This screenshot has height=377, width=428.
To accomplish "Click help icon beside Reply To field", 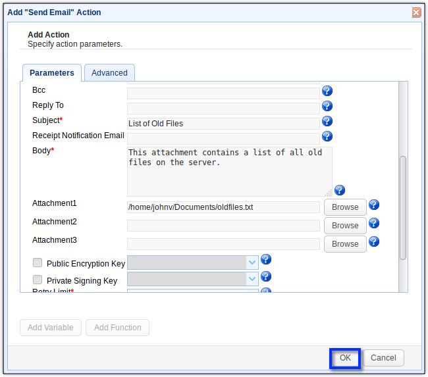I will pos(327,106).
